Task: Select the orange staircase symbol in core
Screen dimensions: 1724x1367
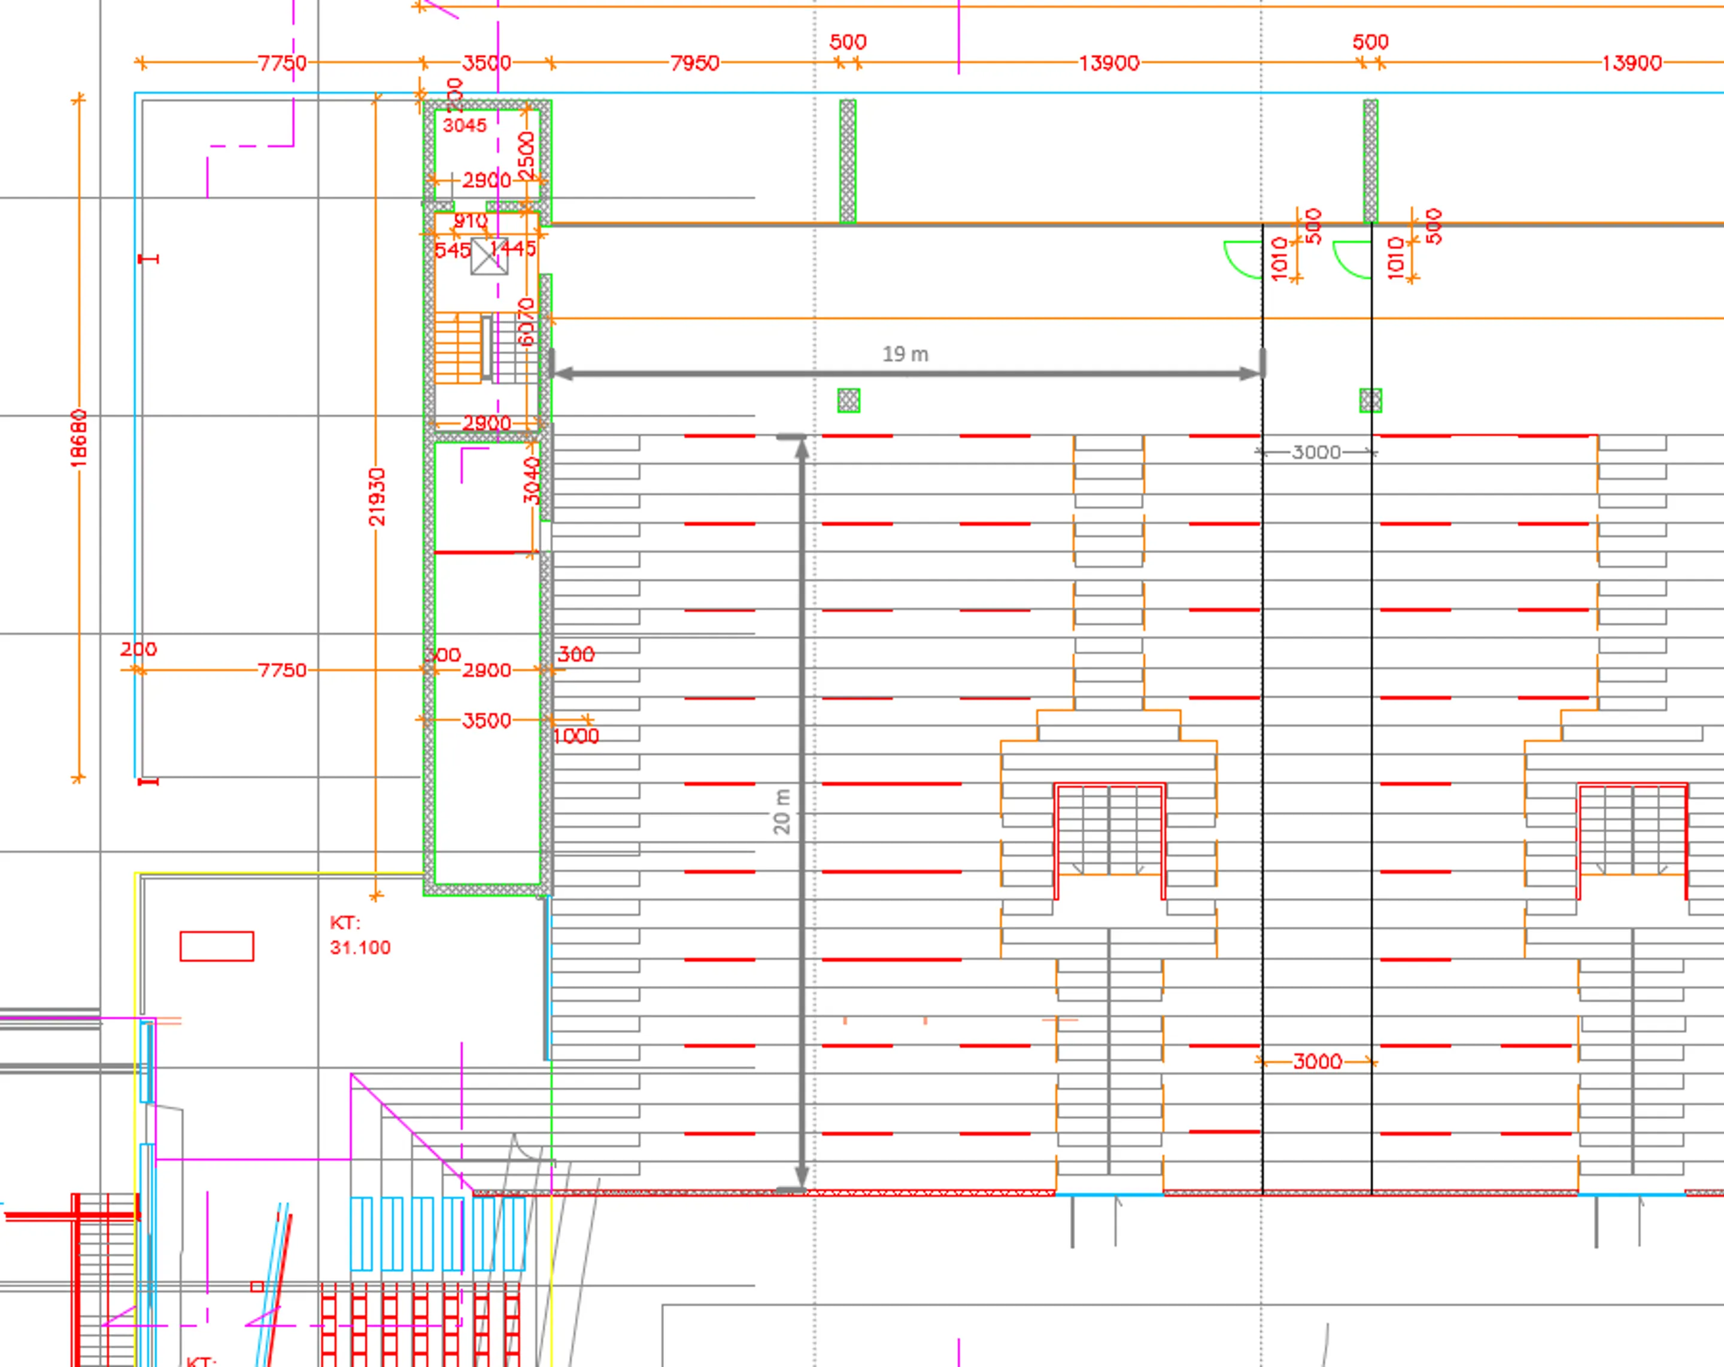Action: [458, 347]
